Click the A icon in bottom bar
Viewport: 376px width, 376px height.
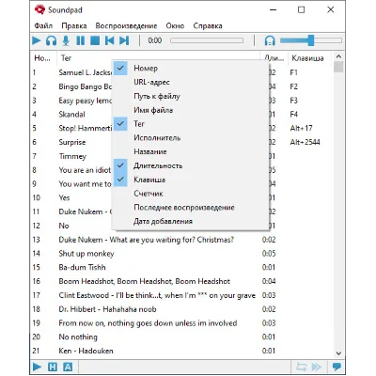(x=68, y=367)
